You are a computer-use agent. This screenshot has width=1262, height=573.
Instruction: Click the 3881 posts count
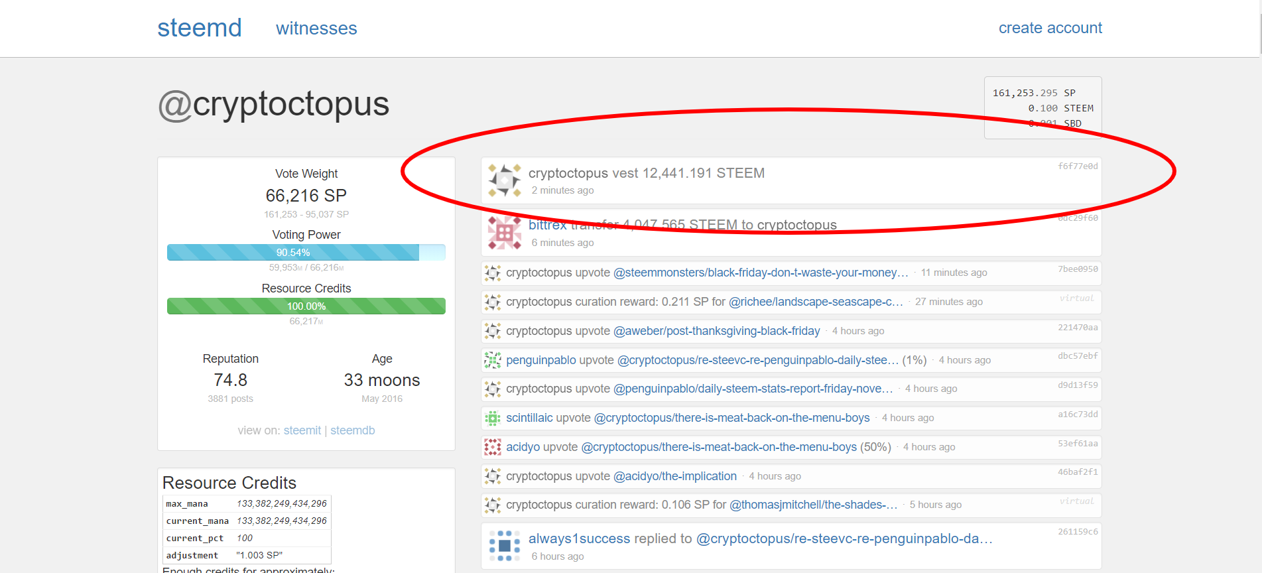coord(231,399)
